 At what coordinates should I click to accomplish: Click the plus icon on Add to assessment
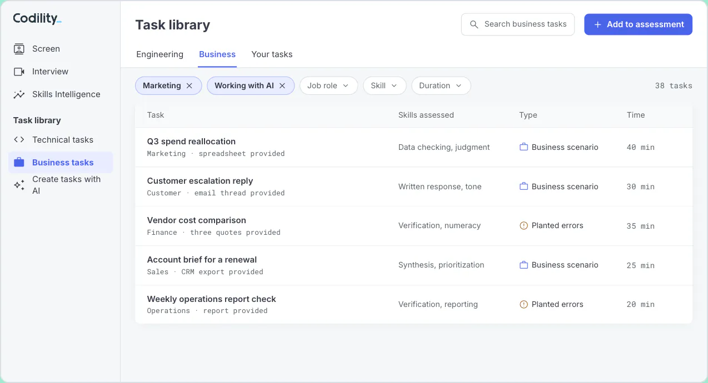point(597,24)
